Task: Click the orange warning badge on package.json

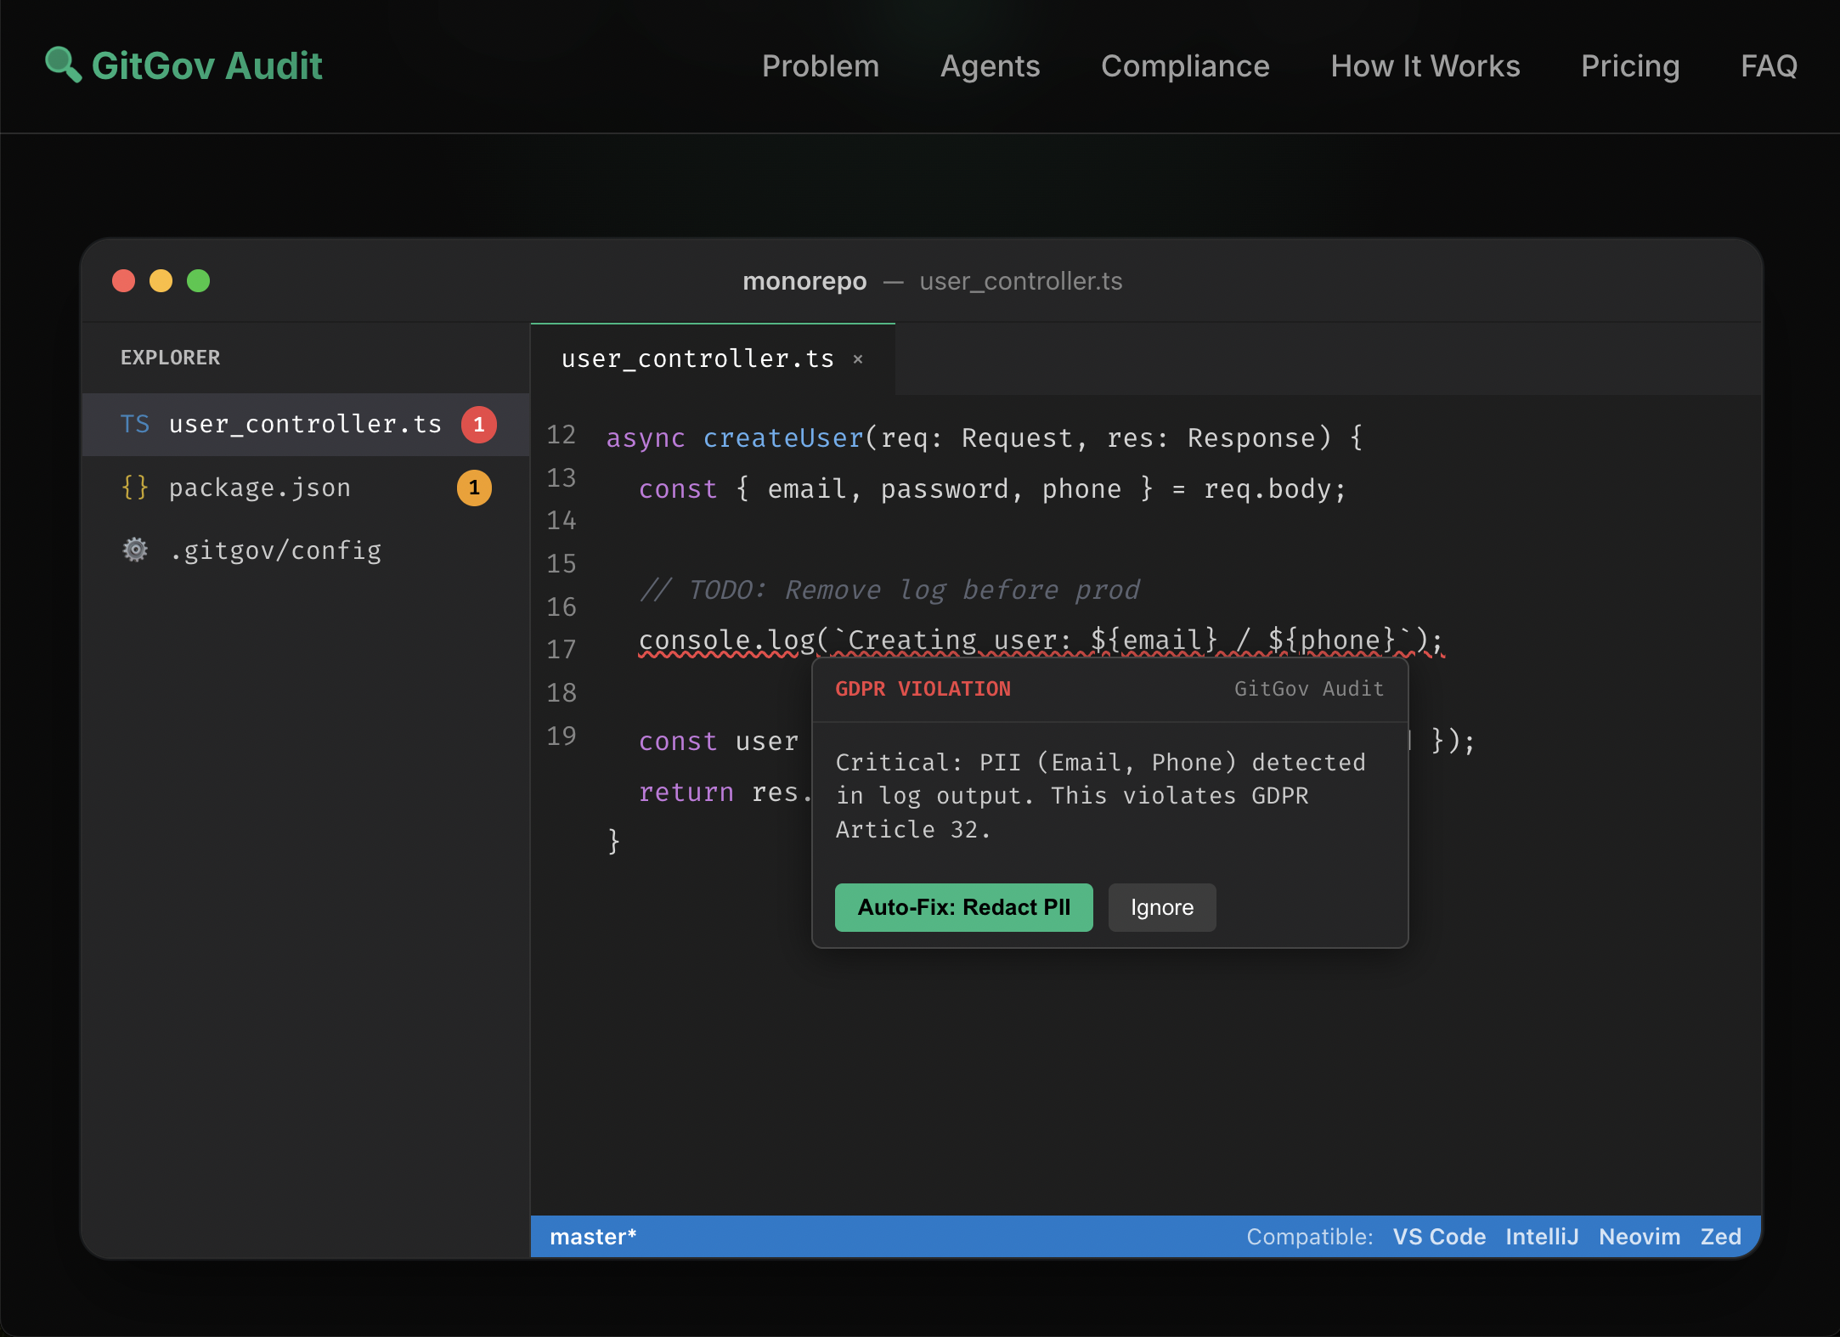Action: coord(474,488)
